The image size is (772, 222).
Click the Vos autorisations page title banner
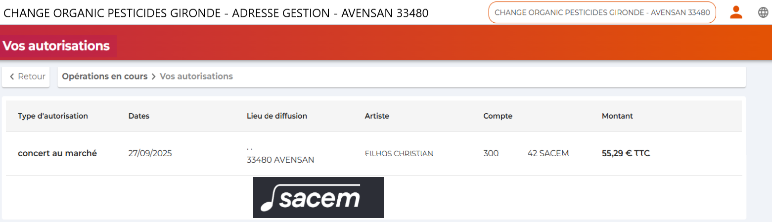[56, 46]
